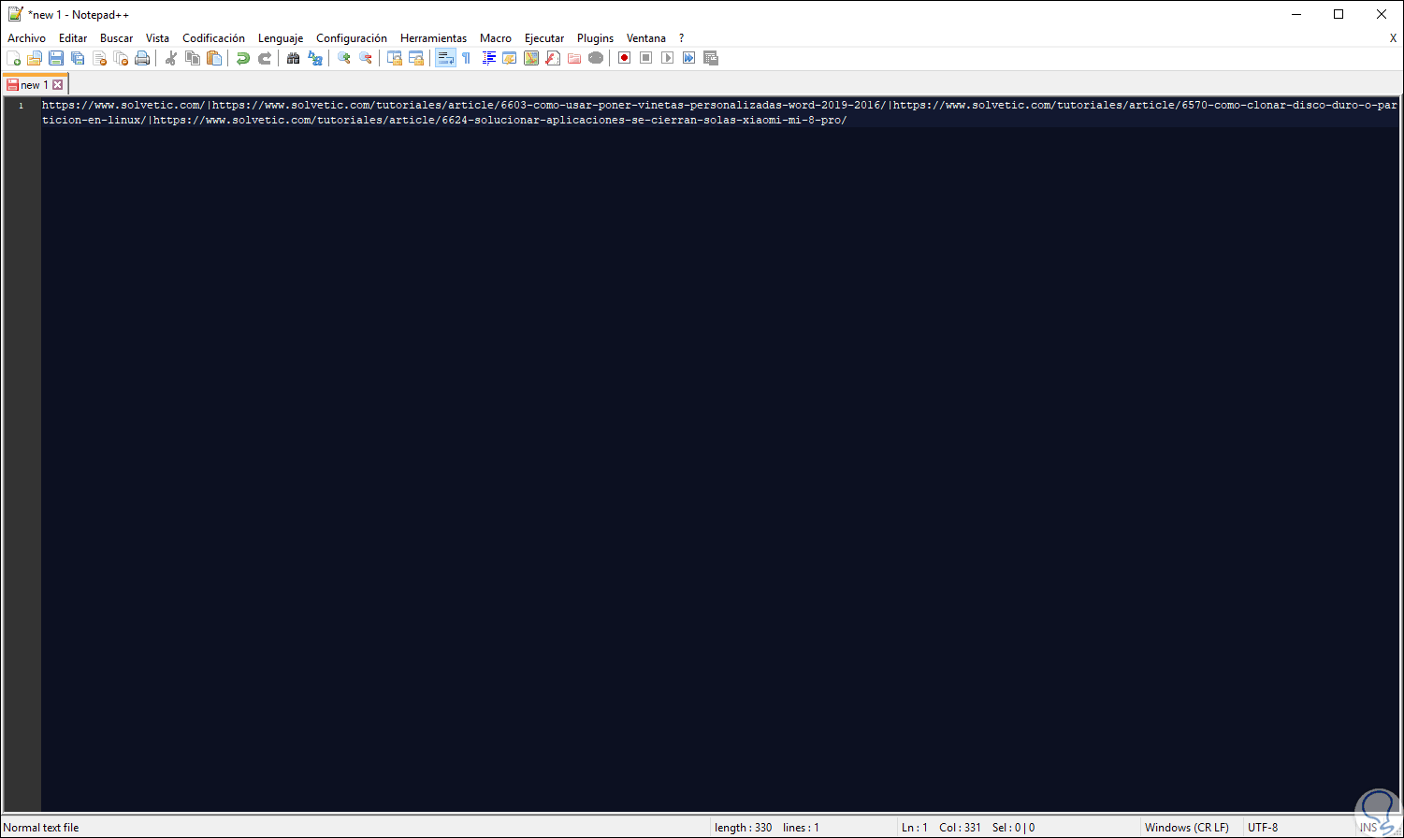The image size is (1404, 838).
Task: Open the Replace dialog from toolbar
Action: [315, 58]
